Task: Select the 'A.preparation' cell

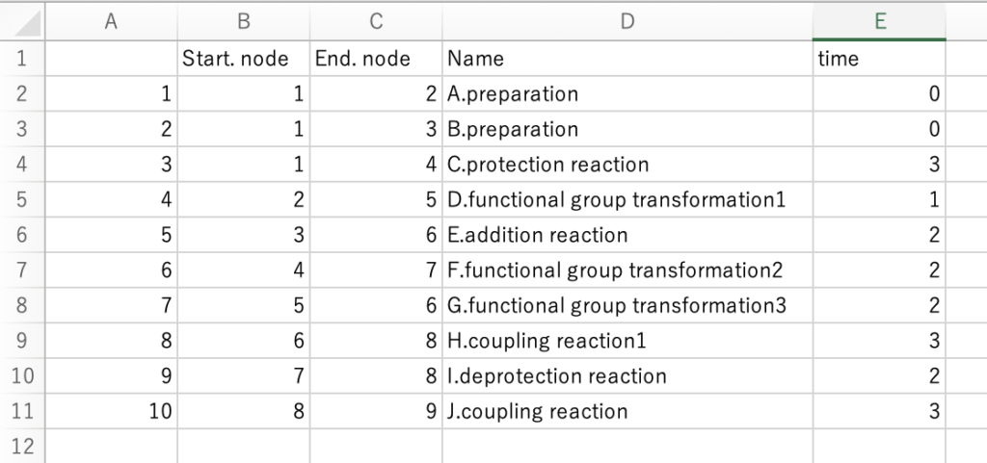Action: pos(627,94)
